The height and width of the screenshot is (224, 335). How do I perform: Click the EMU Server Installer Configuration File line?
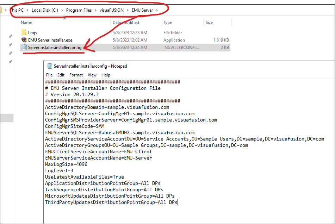pos(103,88)
